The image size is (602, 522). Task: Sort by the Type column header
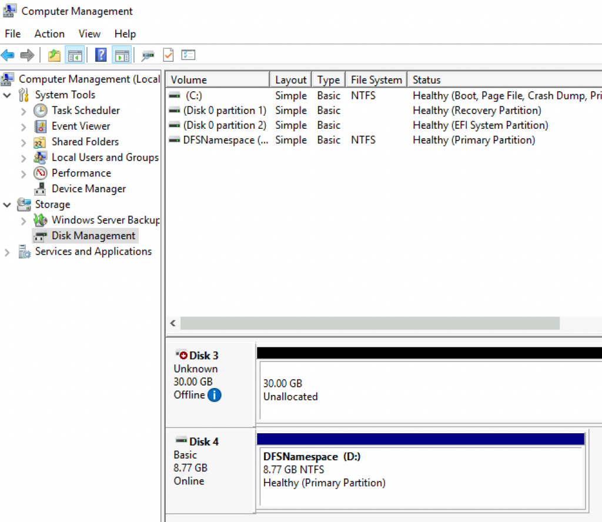coord(329,80)
